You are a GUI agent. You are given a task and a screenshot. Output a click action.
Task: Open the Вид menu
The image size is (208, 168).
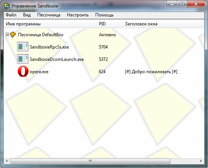pyautogui.click(x=27, y=15)
